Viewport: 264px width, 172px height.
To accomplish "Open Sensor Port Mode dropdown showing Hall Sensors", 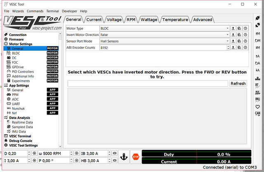I will pos(165,41).
